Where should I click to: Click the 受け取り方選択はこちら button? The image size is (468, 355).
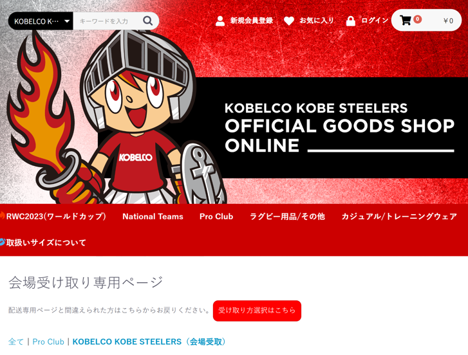pos(257,311)
